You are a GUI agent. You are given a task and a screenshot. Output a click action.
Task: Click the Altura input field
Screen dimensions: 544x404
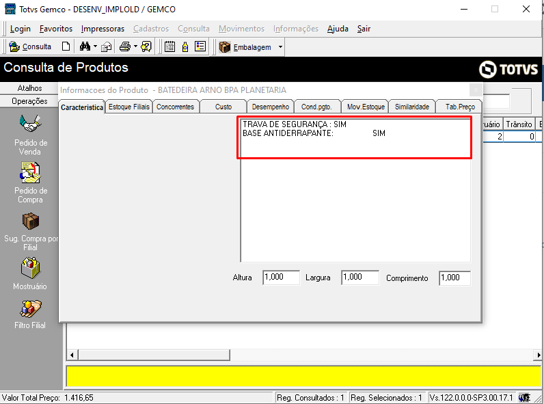click(281, 278)
